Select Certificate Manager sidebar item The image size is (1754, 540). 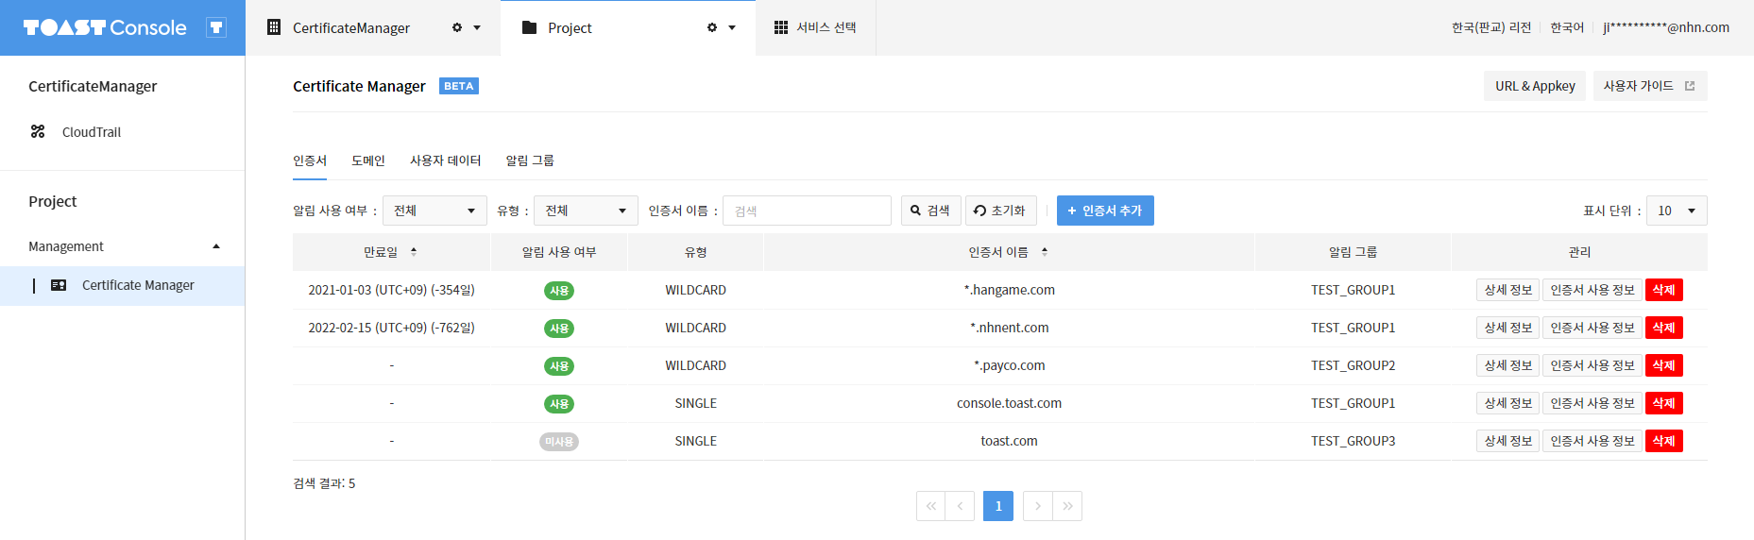point(123,285)
